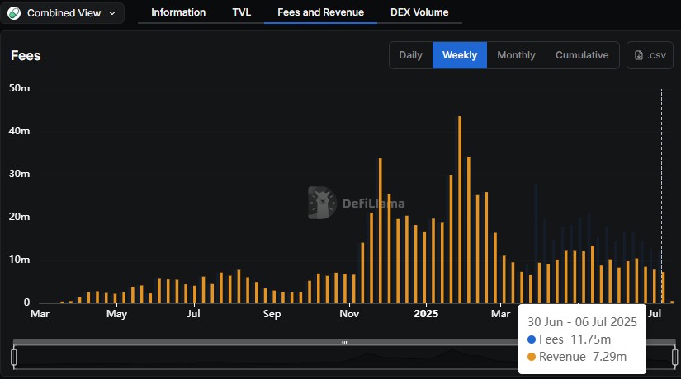Click the .csv file download icon

pyautogui.click(x=640, y=55)
